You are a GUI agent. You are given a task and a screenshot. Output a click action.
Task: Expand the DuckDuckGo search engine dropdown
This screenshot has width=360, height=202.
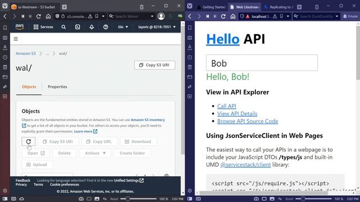337,16
